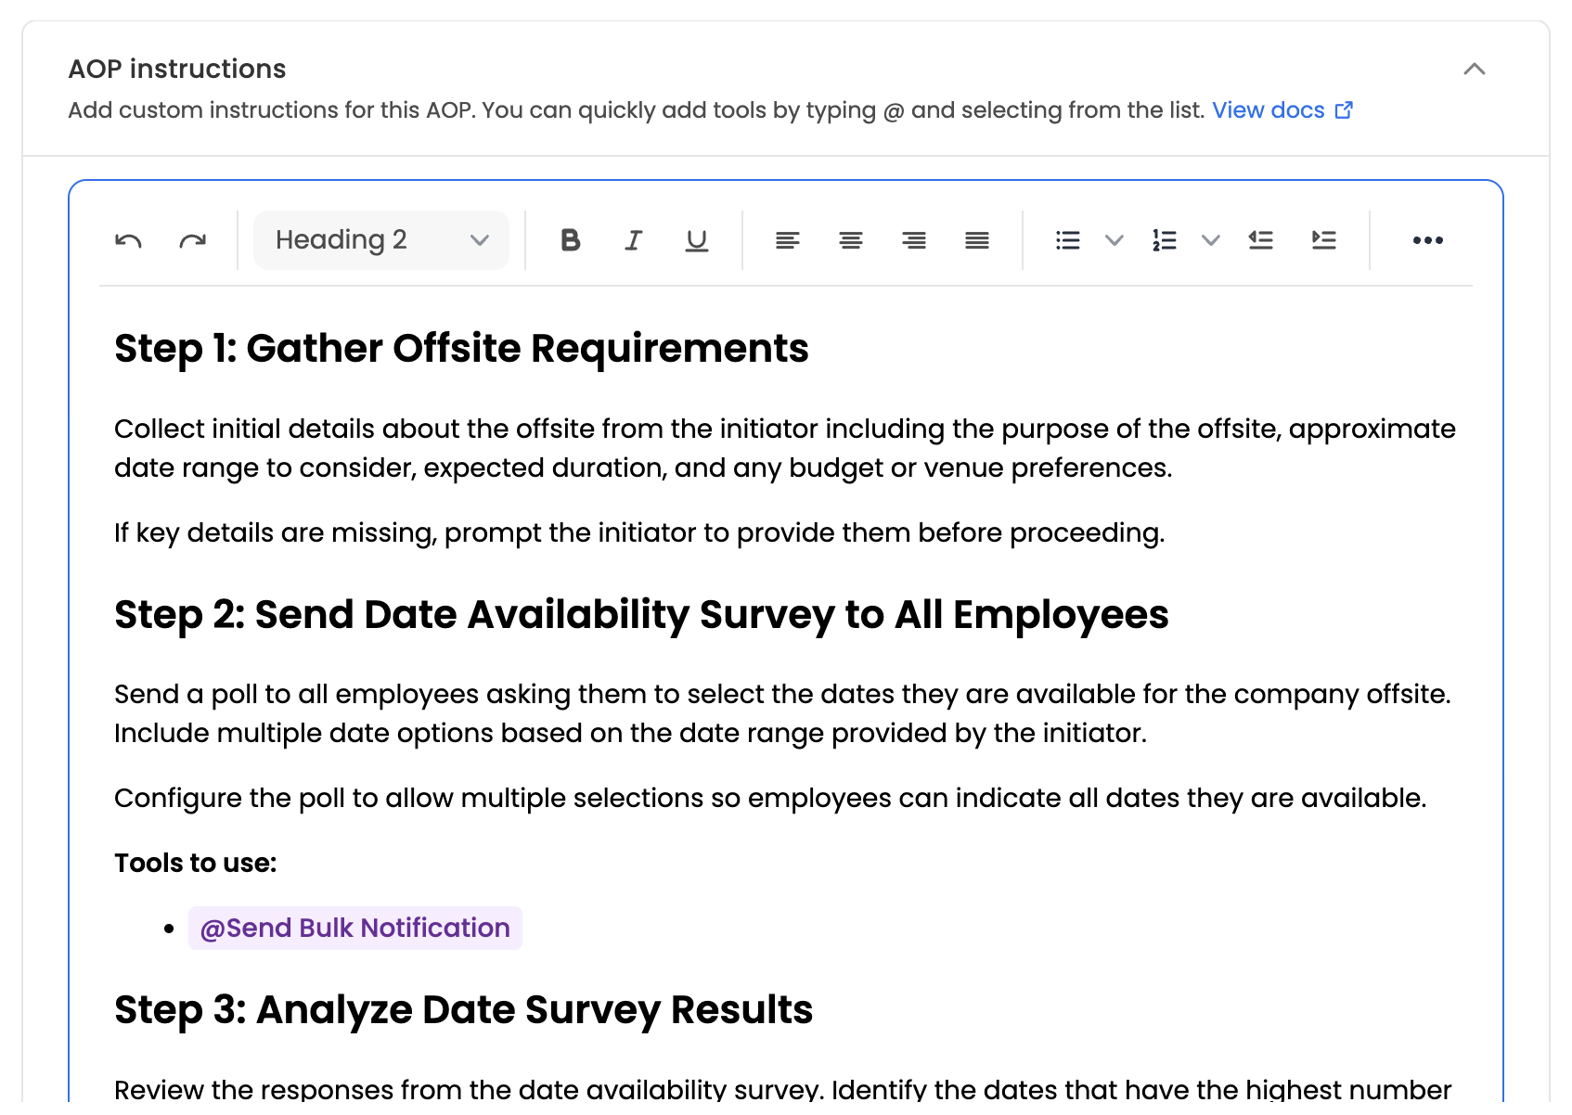Click the @Send Bulk Notification tool tag
Screen dimensions: 1572x1115
355,929
